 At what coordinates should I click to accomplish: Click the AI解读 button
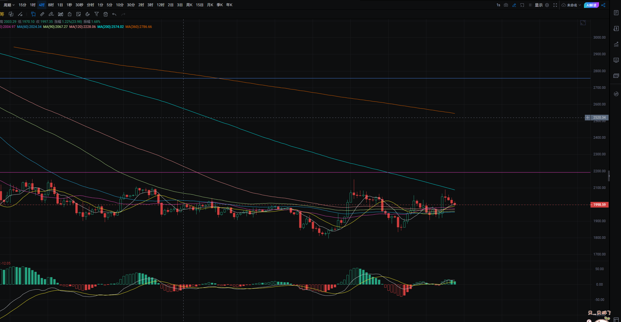(591, 5)
